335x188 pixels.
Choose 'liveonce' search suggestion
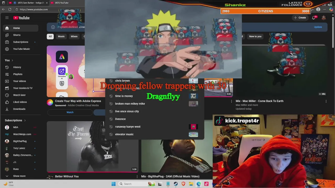(x=154, y=119)
